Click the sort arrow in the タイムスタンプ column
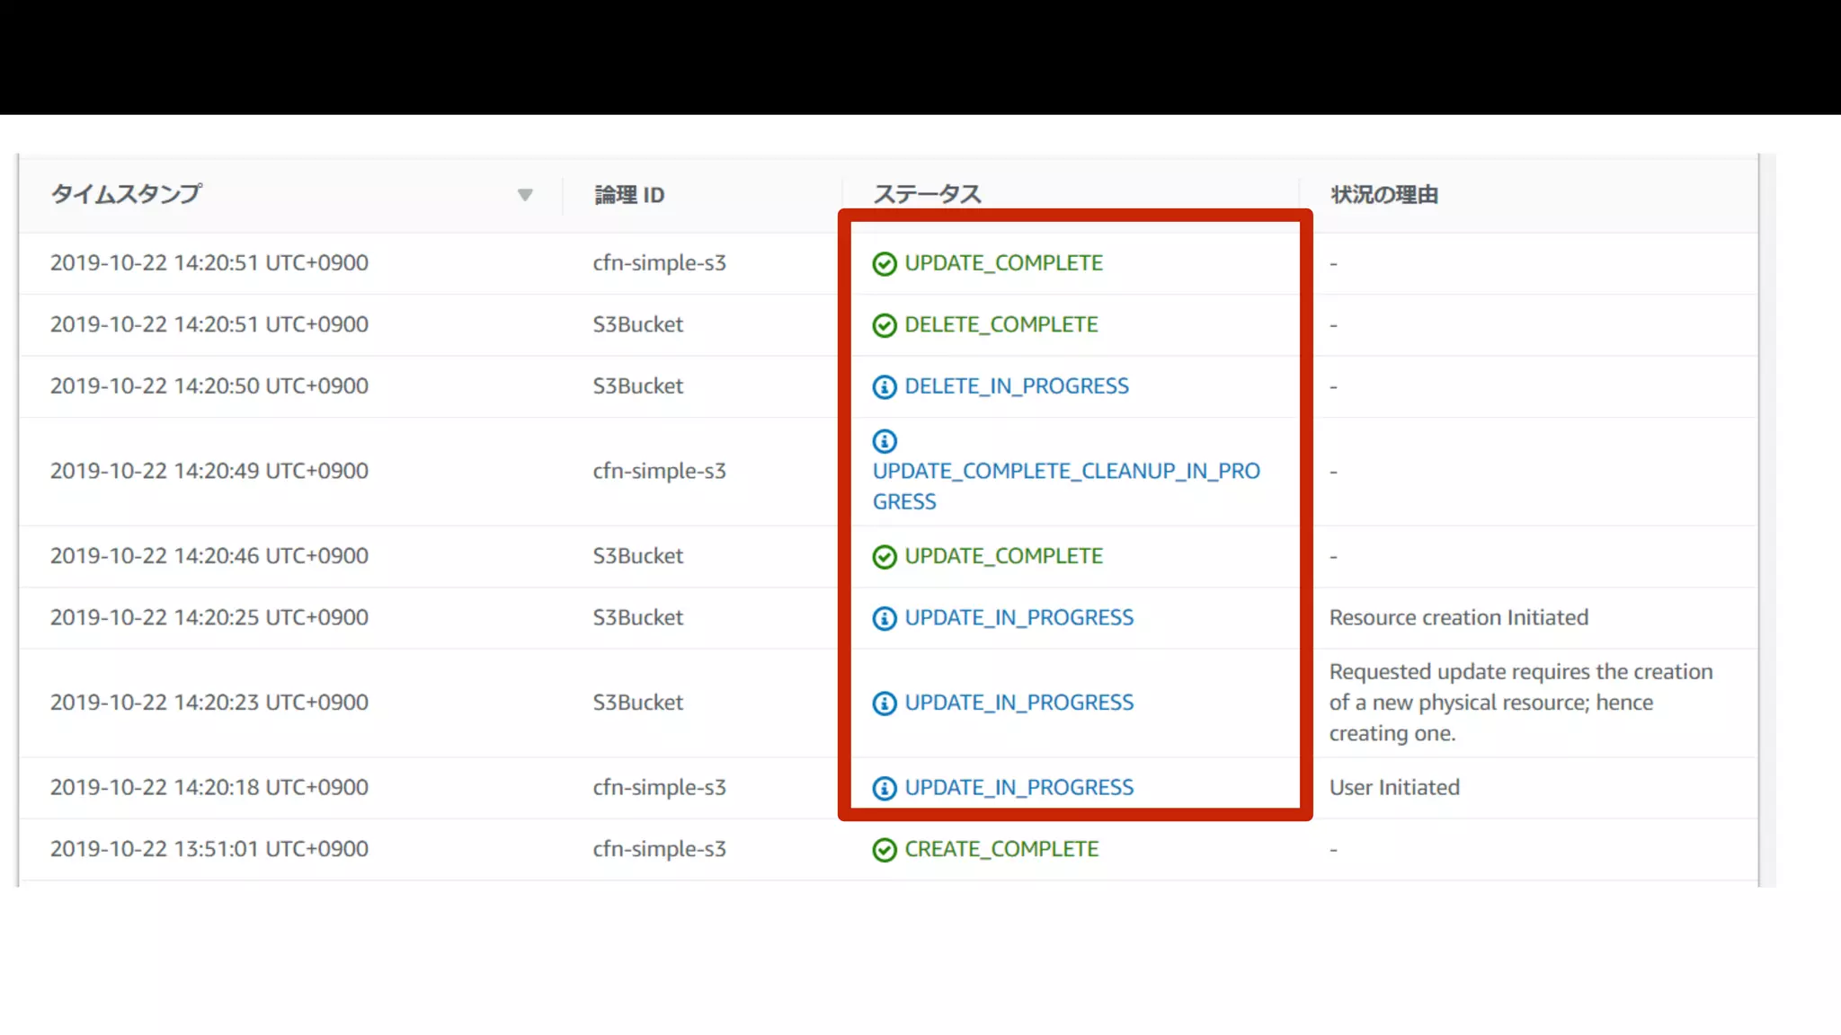The image size is (1841, 1035). click(x=525, y=195)
